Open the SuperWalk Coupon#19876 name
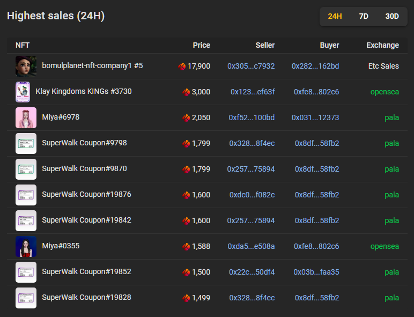 (x=86, y=194)
